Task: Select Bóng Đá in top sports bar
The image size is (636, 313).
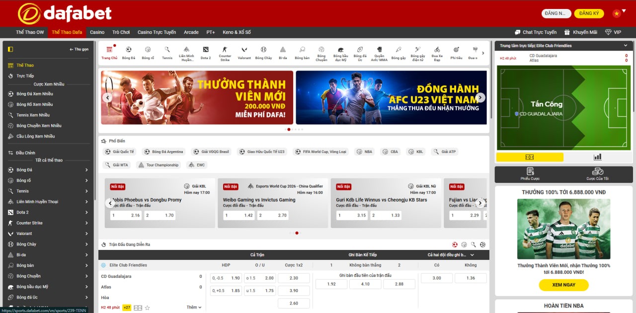Action: tap(129, 53)
